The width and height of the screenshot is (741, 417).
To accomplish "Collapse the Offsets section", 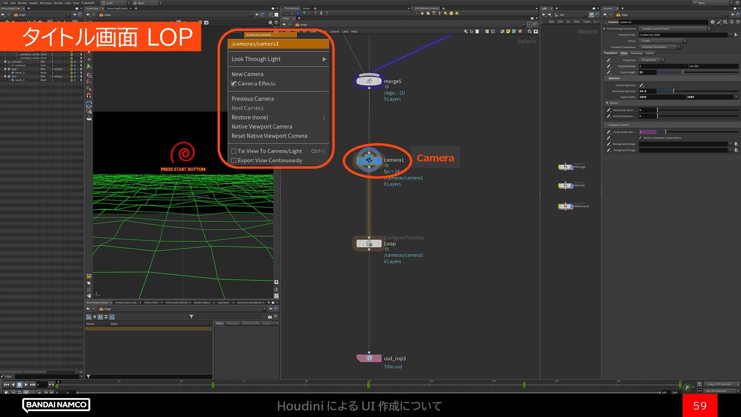I will coord(607,103).
